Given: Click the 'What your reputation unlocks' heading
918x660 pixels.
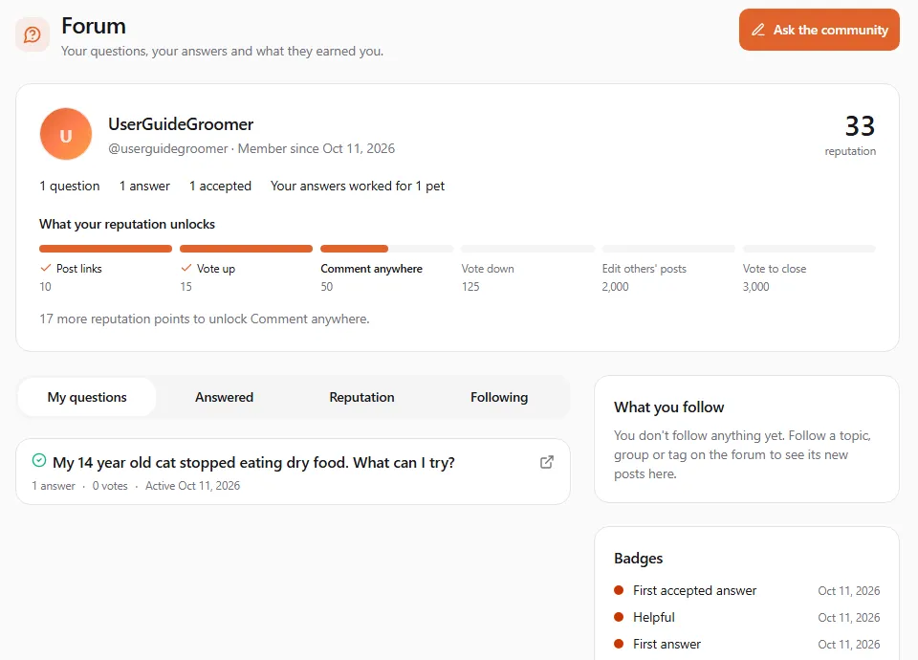Looking at the screenshot, I should (x=127, y=224).
